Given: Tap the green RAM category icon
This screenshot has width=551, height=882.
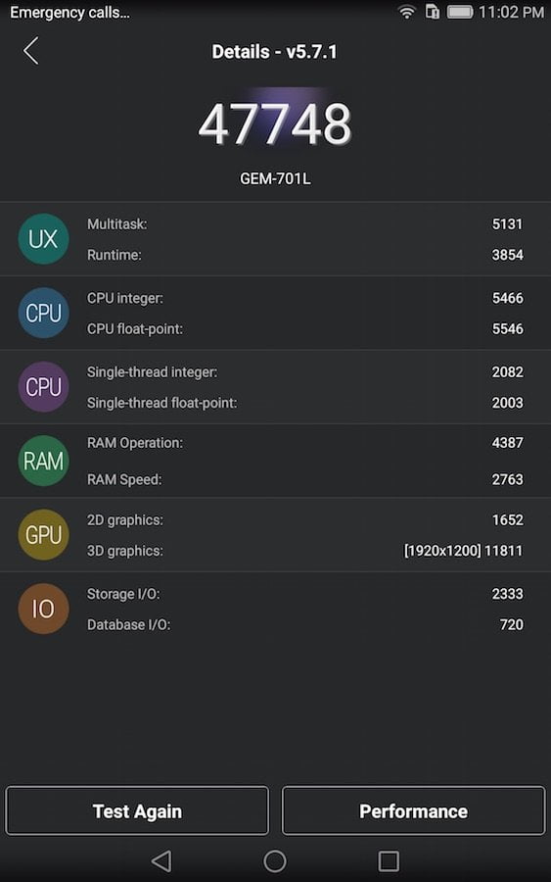Looking at the screenshot, I should point(43,461).
